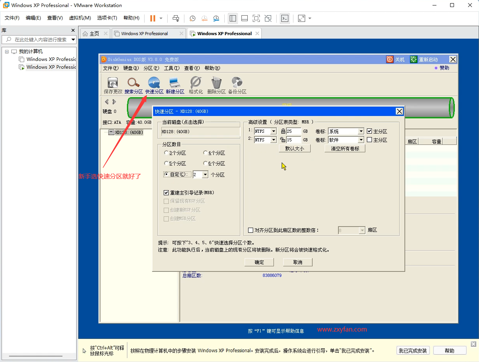479x362 pixels.
Task: Switch to the 主页 tab
Action: coord(94,33)
